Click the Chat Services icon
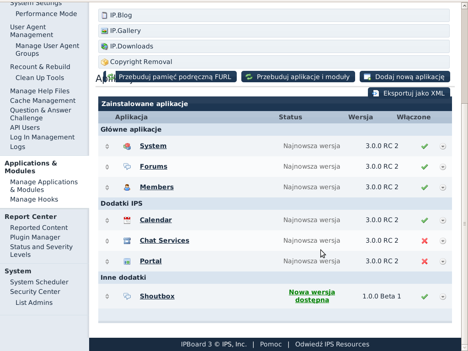The image size is (468, 351). coord(127,241)
